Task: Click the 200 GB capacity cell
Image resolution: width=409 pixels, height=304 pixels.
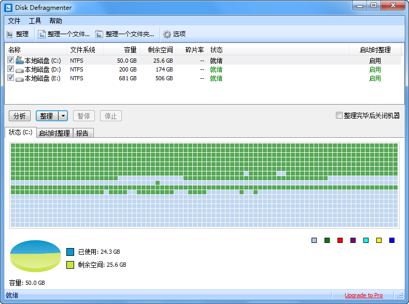Action: (128, 69)
